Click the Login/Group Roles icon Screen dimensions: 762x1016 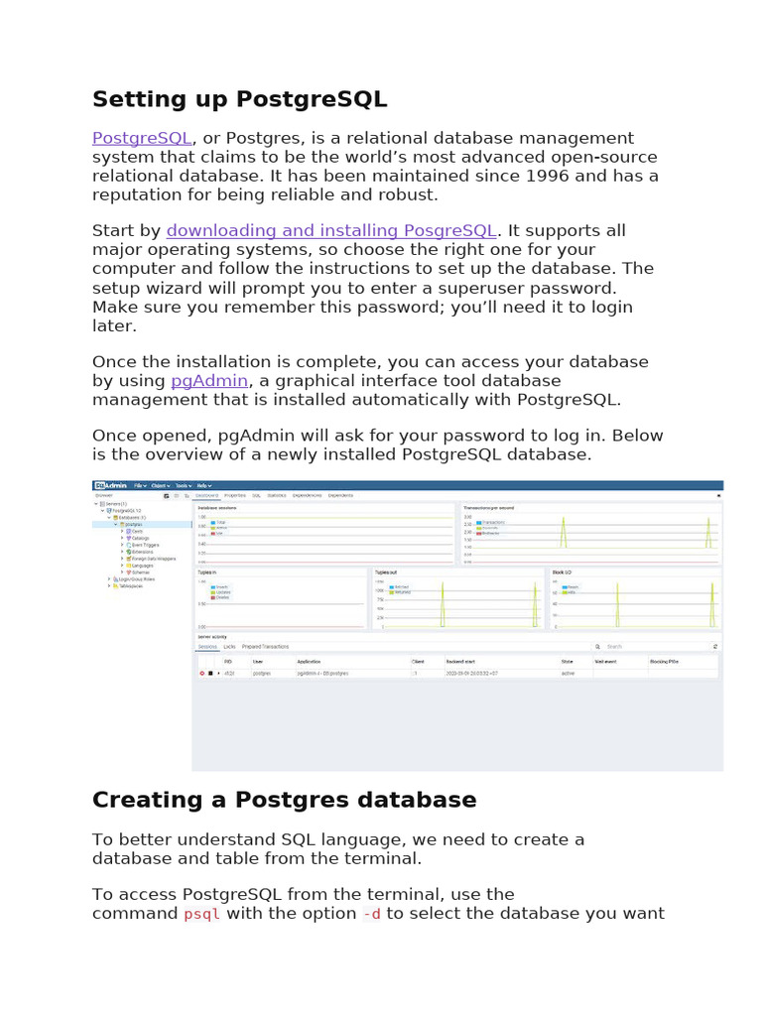115,579
